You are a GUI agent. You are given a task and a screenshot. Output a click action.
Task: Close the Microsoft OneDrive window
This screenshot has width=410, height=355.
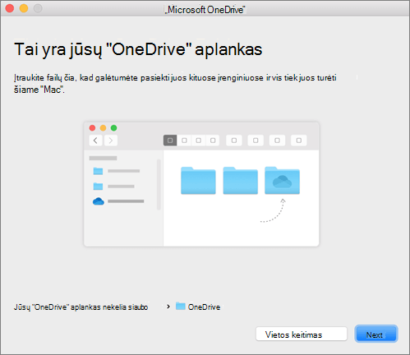[x=10, y=8]
